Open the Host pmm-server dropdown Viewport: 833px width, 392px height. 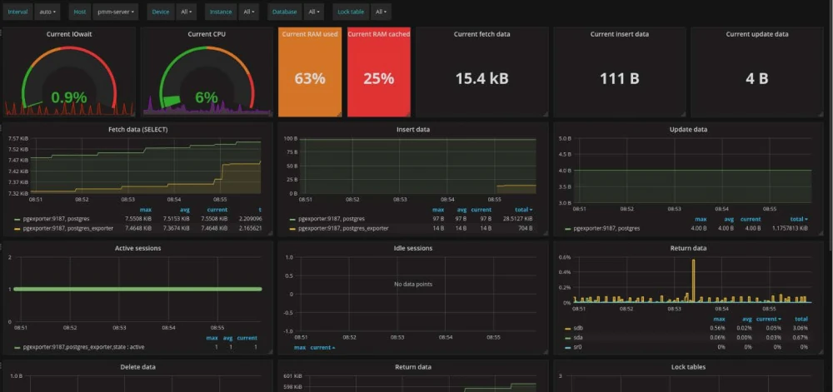[116, 12]
